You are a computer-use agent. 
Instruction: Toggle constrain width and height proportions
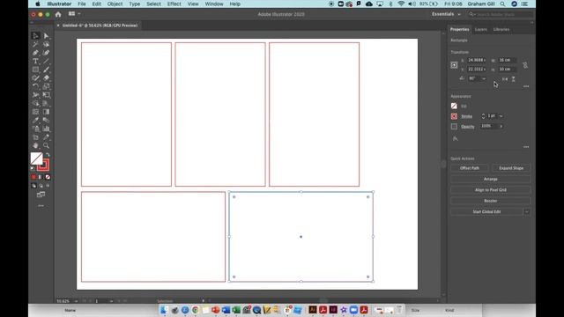(x=525, y=65)
